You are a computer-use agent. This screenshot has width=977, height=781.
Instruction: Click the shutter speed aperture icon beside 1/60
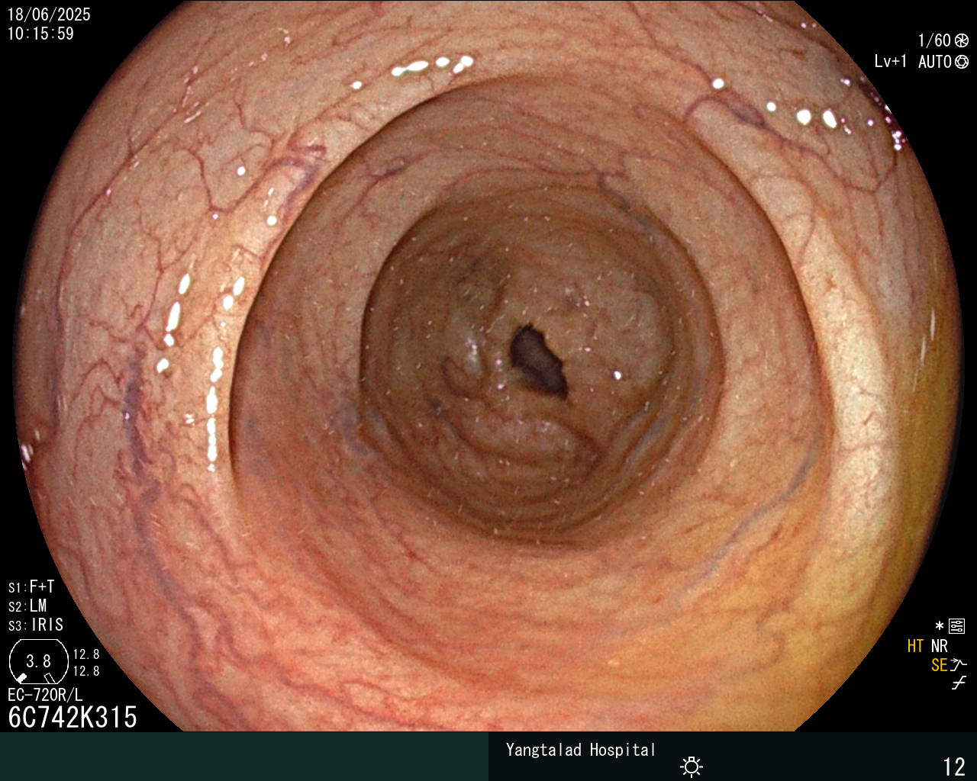961,40
